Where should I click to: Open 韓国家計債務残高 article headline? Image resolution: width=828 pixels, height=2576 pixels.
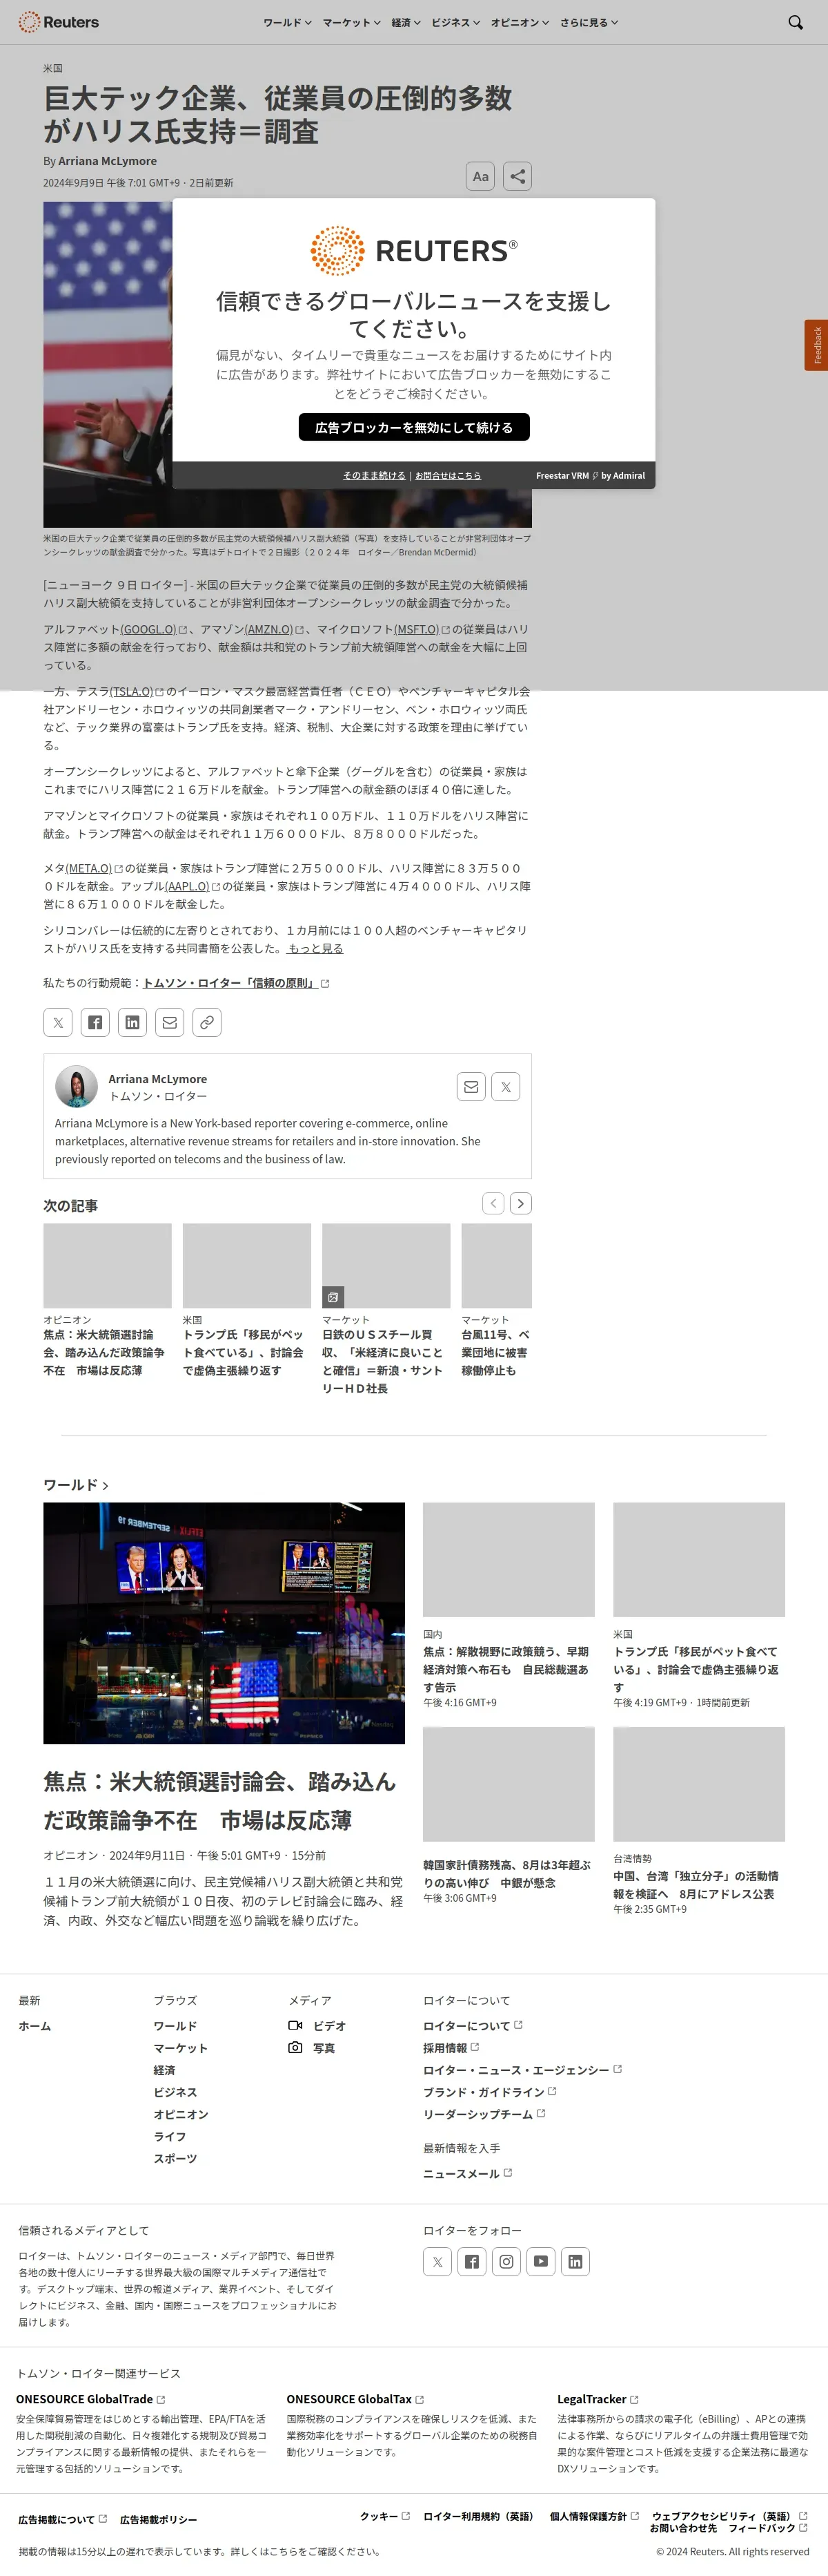pos(506,1873)
